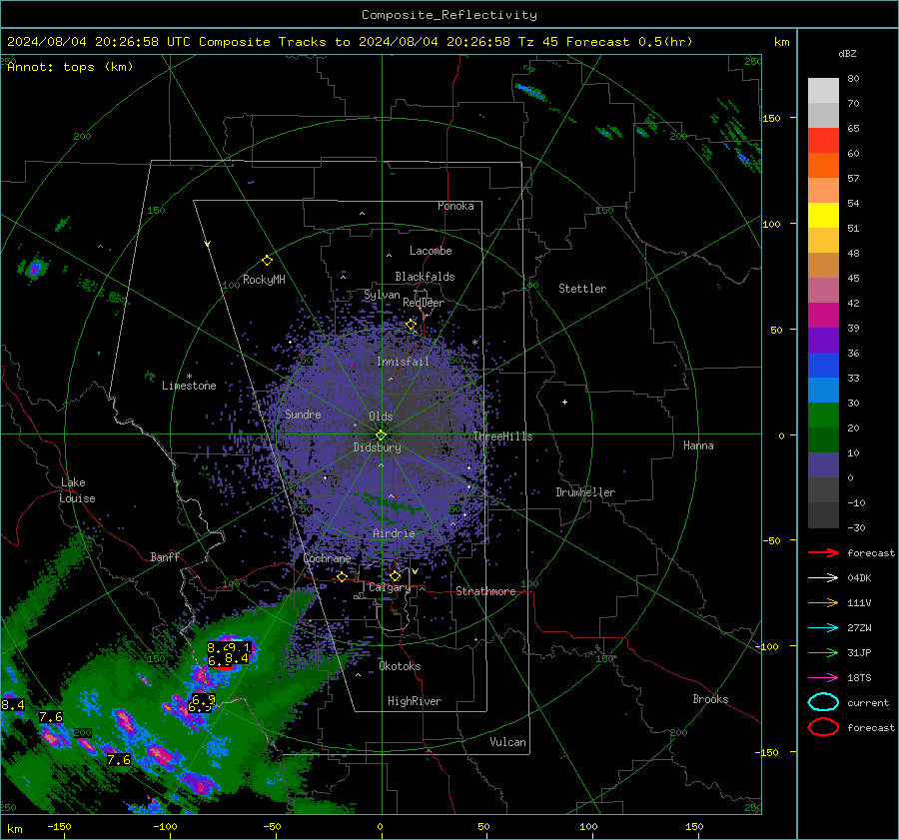Click the Stettler city label
The width and height of the screenshot is (899, 840).
pyautogui.click(x=582, y=289)
